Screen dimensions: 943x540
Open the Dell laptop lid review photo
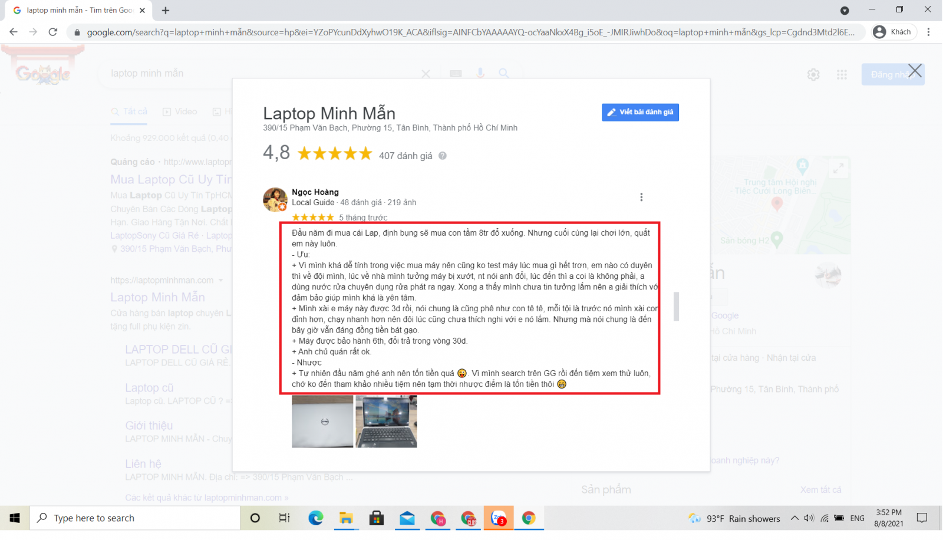tap(322, 422)
